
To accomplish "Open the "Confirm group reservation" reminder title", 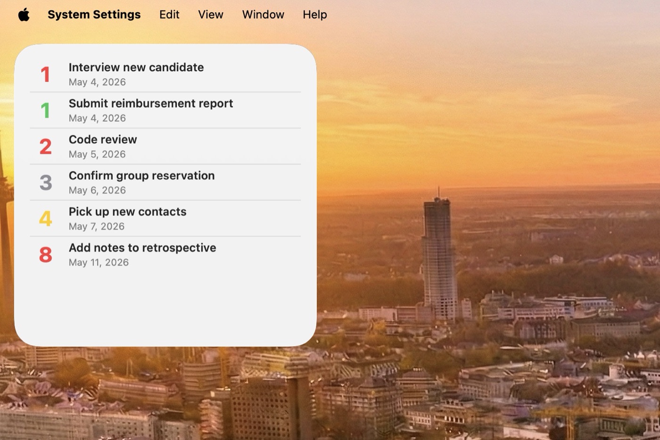I will coord(141,175).
